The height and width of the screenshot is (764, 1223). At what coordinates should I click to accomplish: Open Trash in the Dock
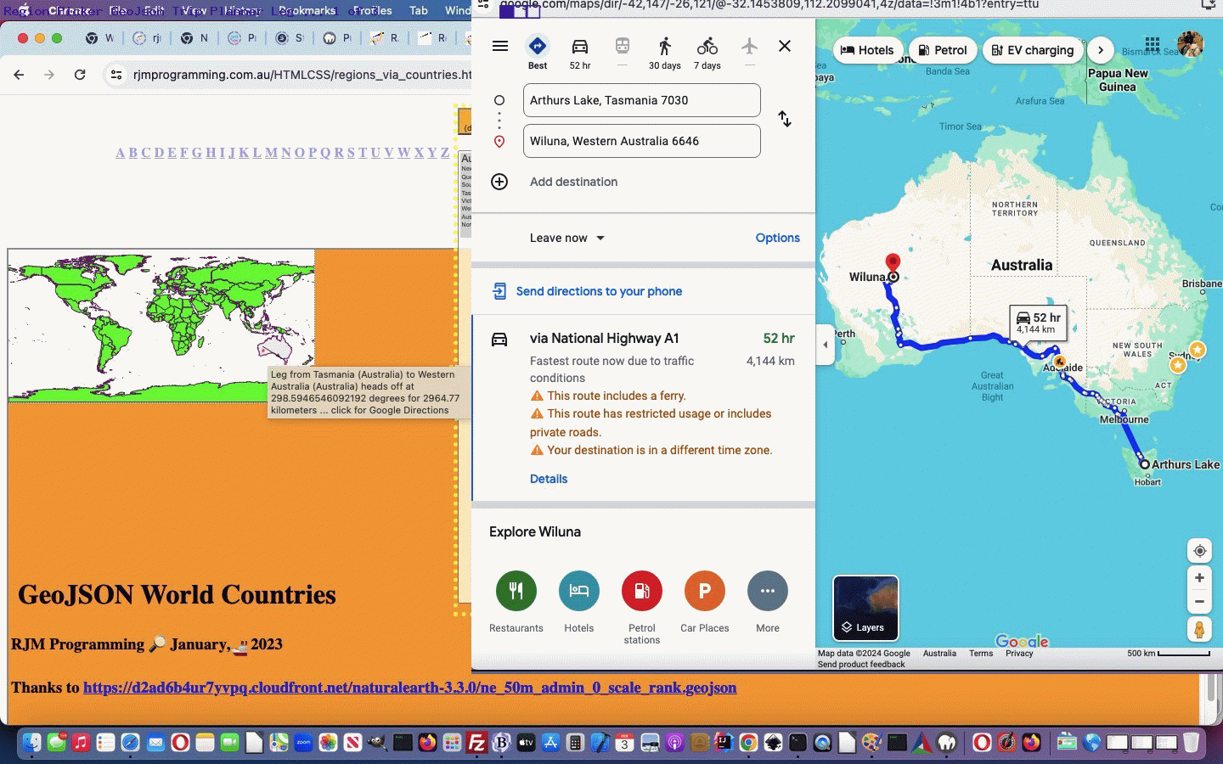coord(1192,743)
